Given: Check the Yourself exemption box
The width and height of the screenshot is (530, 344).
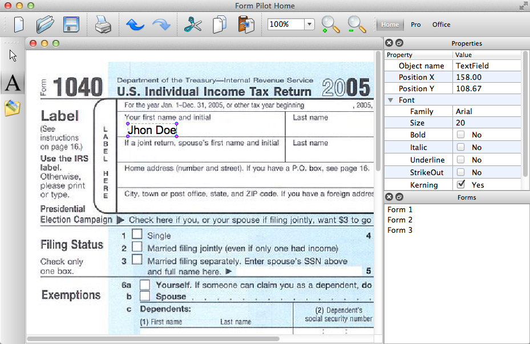Looking at the screenshot, I should pos(145,285).
